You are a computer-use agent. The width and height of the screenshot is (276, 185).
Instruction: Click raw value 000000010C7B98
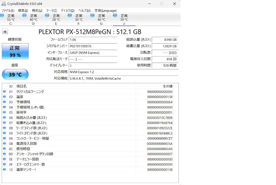coord(160,118)
